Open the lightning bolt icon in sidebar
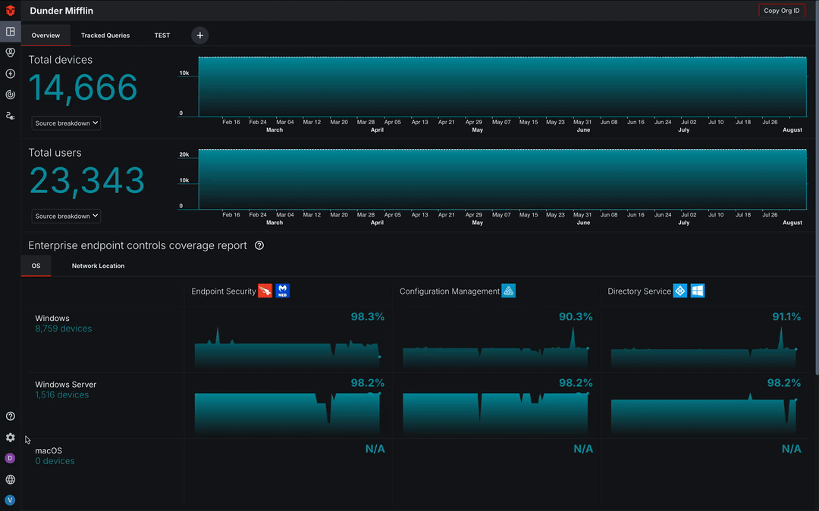The image size is (819, 511). coord(10,73)
